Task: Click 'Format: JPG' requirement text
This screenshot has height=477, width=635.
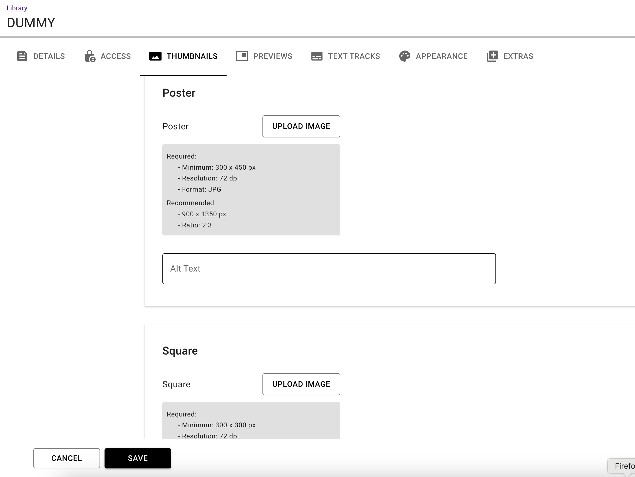Action: [200, 189]
